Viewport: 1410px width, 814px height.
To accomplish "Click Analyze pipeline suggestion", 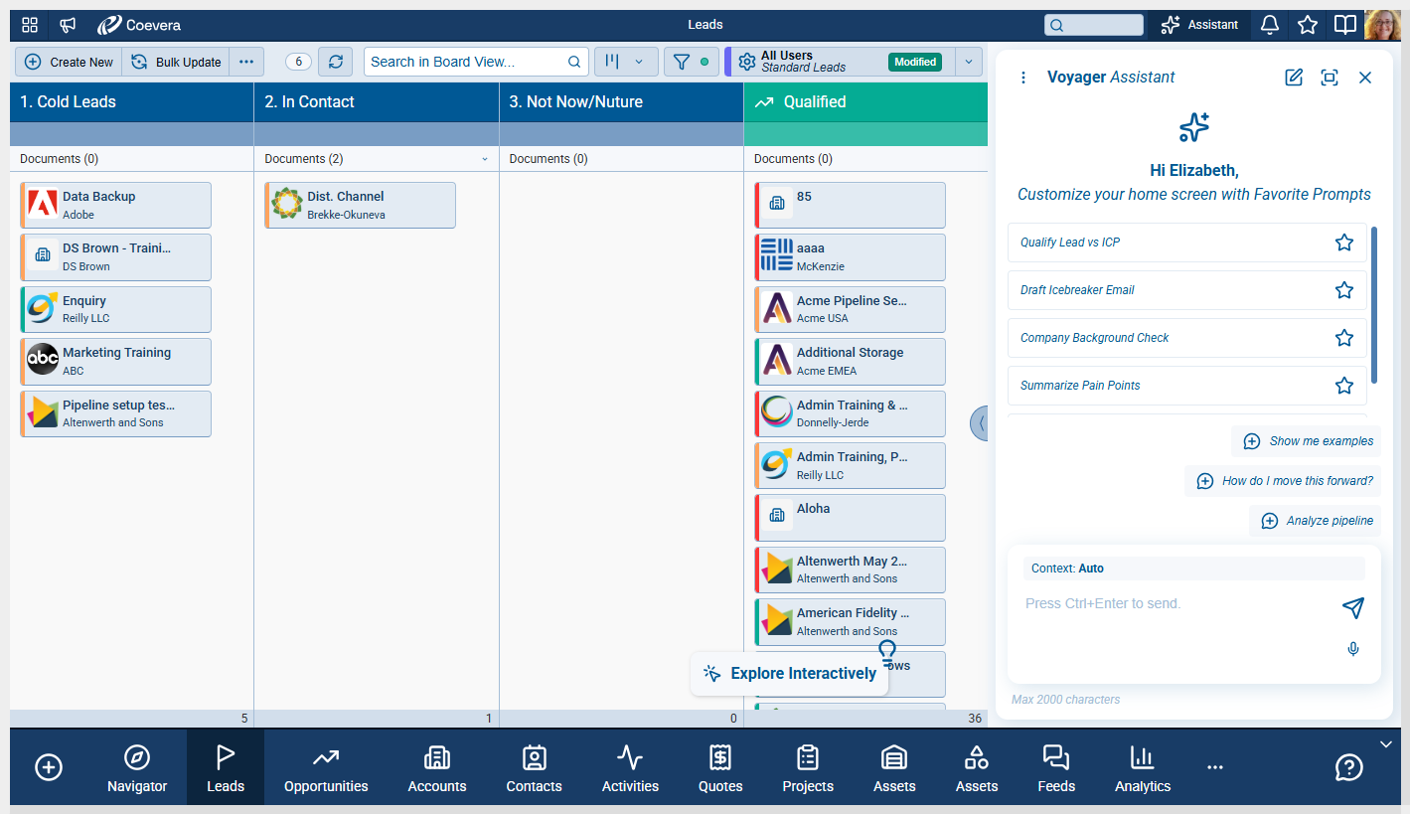I will click(1315, 521).
